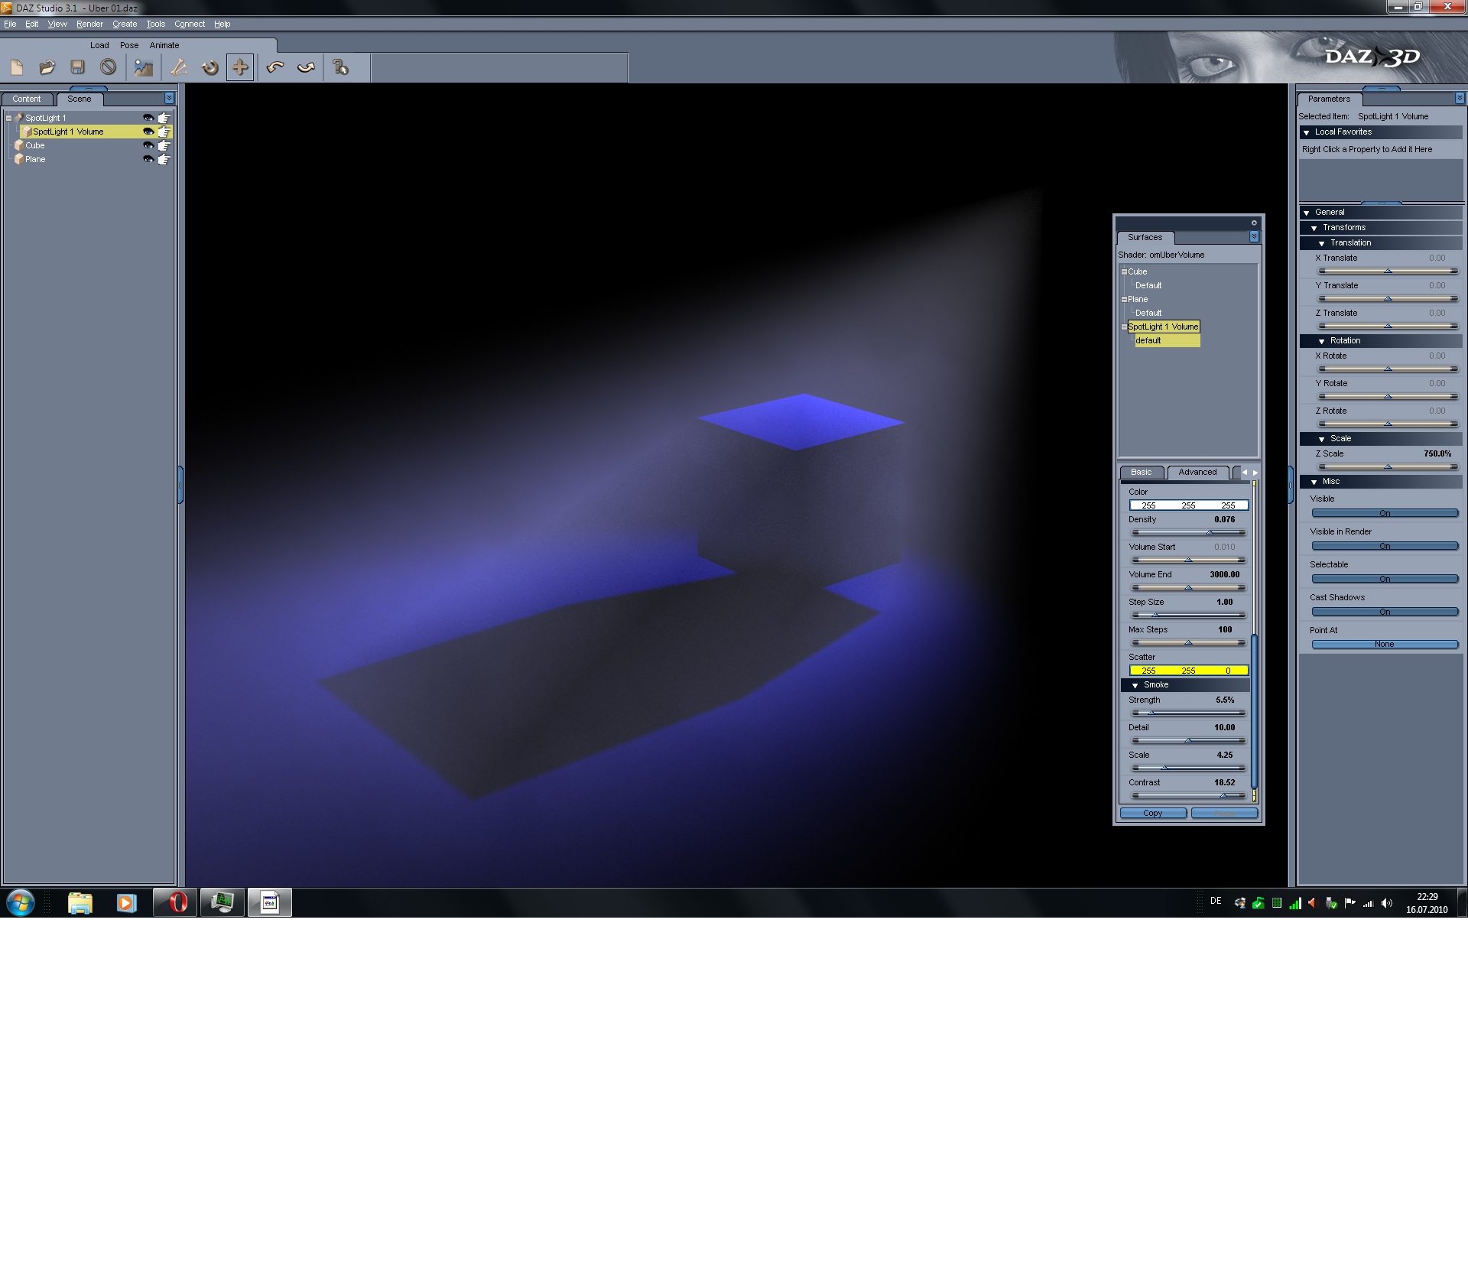
Task: Click the Open file folder icon
Action: pos(47,68)
